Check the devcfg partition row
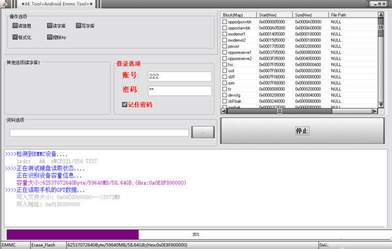The height and width of the screenshot is (249, 392). [x=225, y=95]
